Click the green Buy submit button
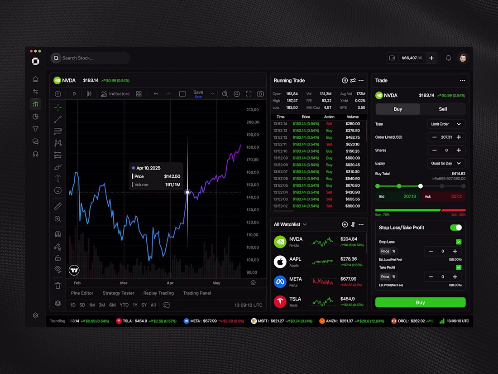The height and width of the screenshot is (374, 498). pyautogui.click(x=420, y=302)
